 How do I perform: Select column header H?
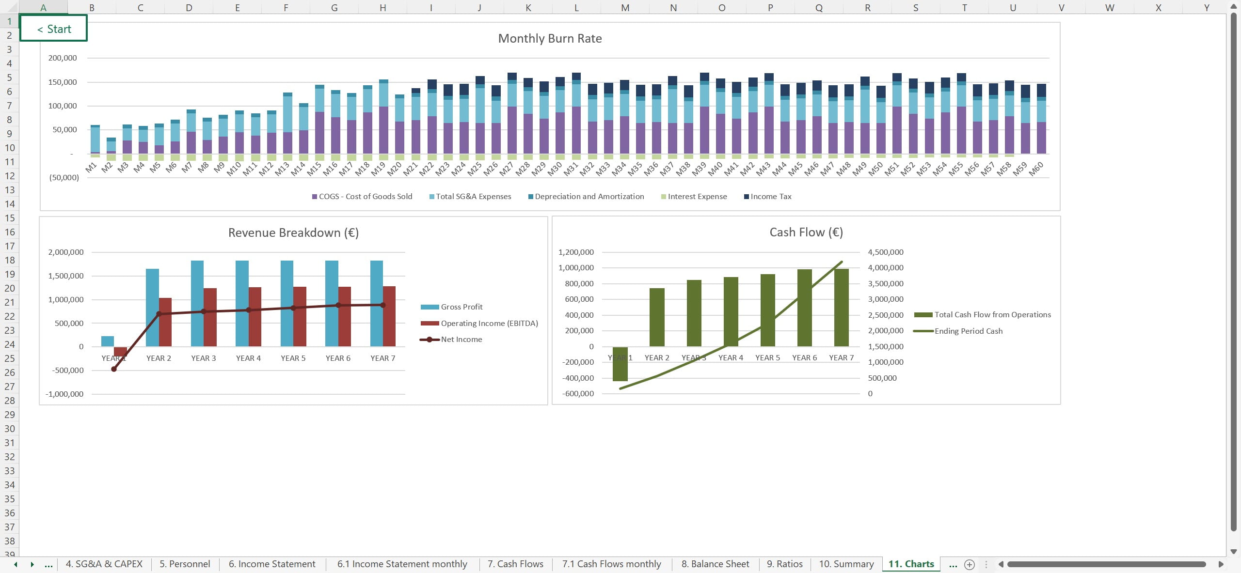pos(382,7)
